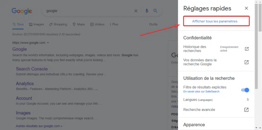Click the https://www.google.com URL text
Image resolution: width=262 pixels, height=130 pixels.
[29, 43]
